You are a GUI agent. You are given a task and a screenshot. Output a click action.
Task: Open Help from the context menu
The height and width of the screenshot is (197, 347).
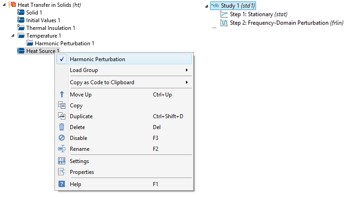pyautogui.click(x=75, y=184)
